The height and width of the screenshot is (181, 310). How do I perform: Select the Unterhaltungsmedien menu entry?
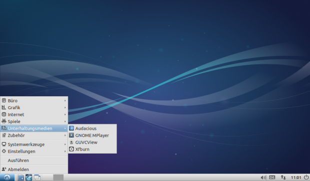(34, 129)
